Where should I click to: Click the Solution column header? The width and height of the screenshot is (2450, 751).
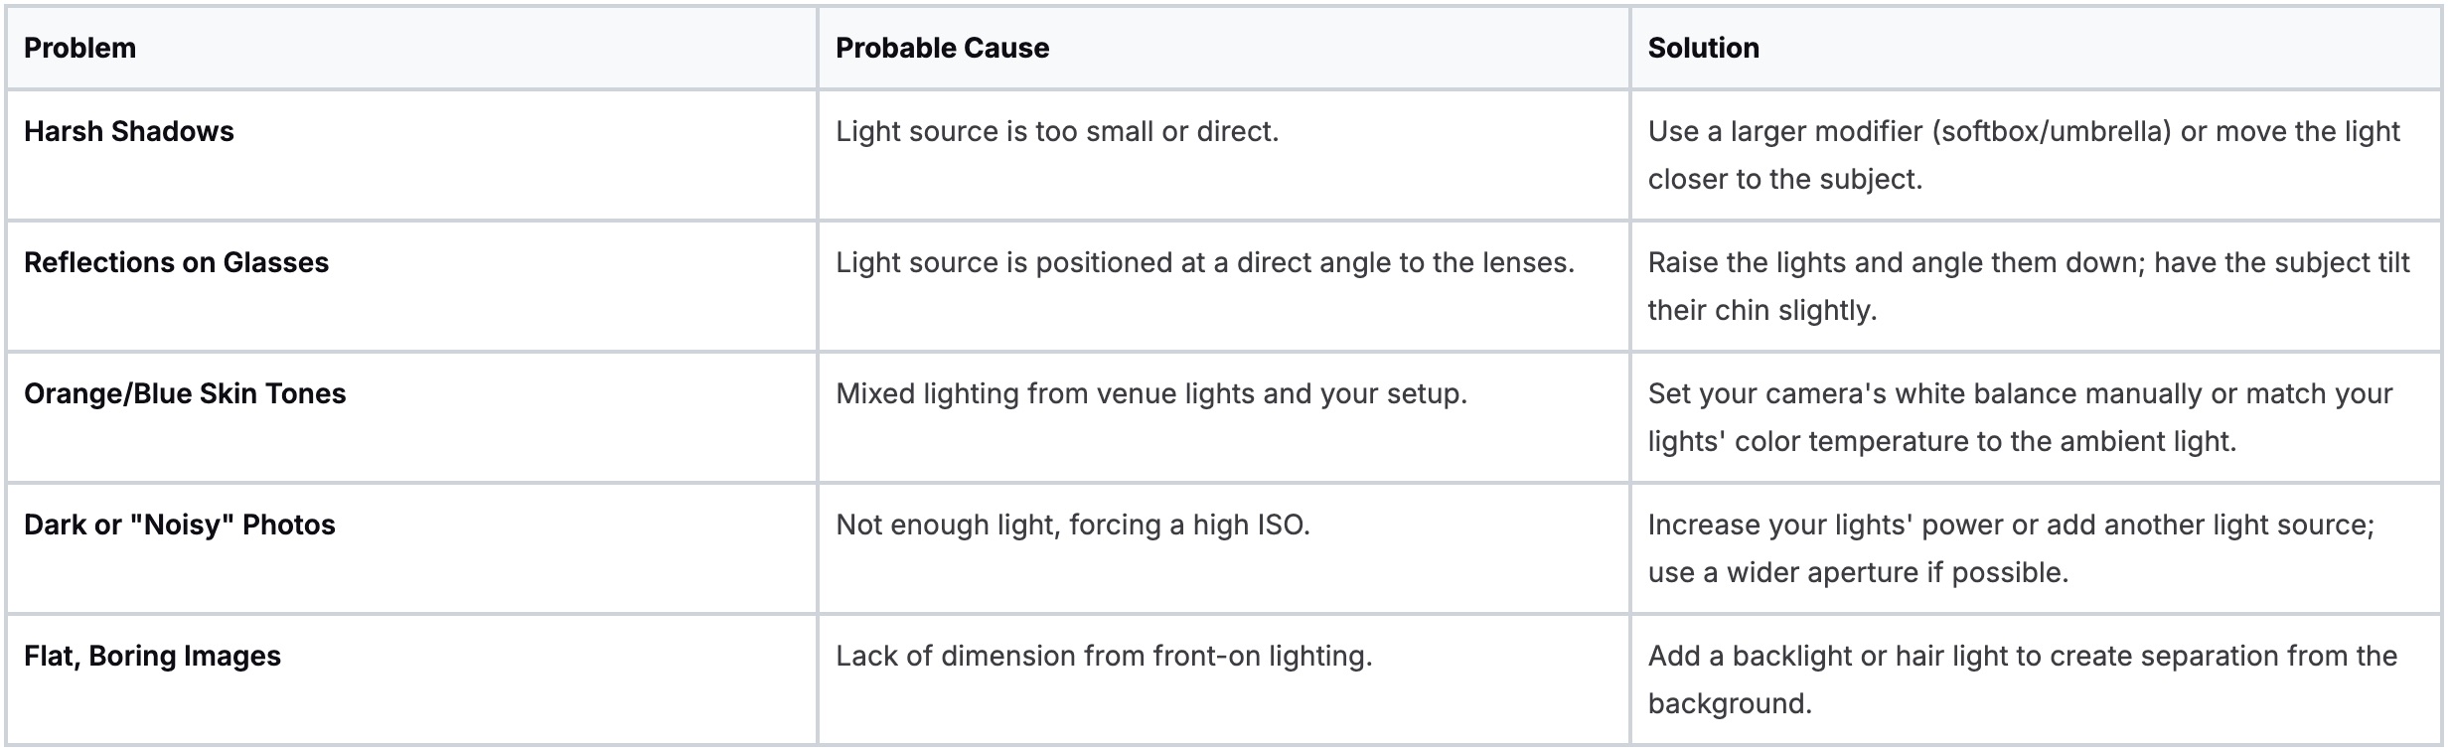1703,48
